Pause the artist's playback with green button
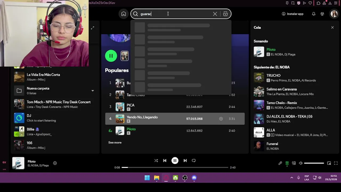Viewport: 341px width, 192px height. point(111,56)
